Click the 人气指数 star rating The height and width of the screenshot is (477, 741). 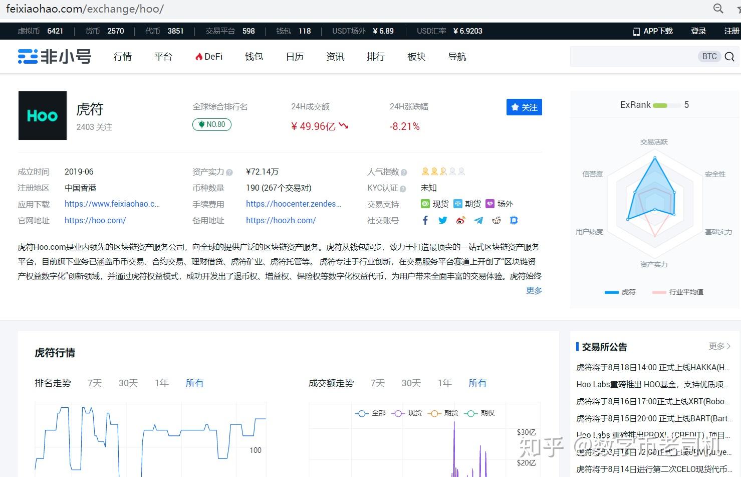pos(443,172)
